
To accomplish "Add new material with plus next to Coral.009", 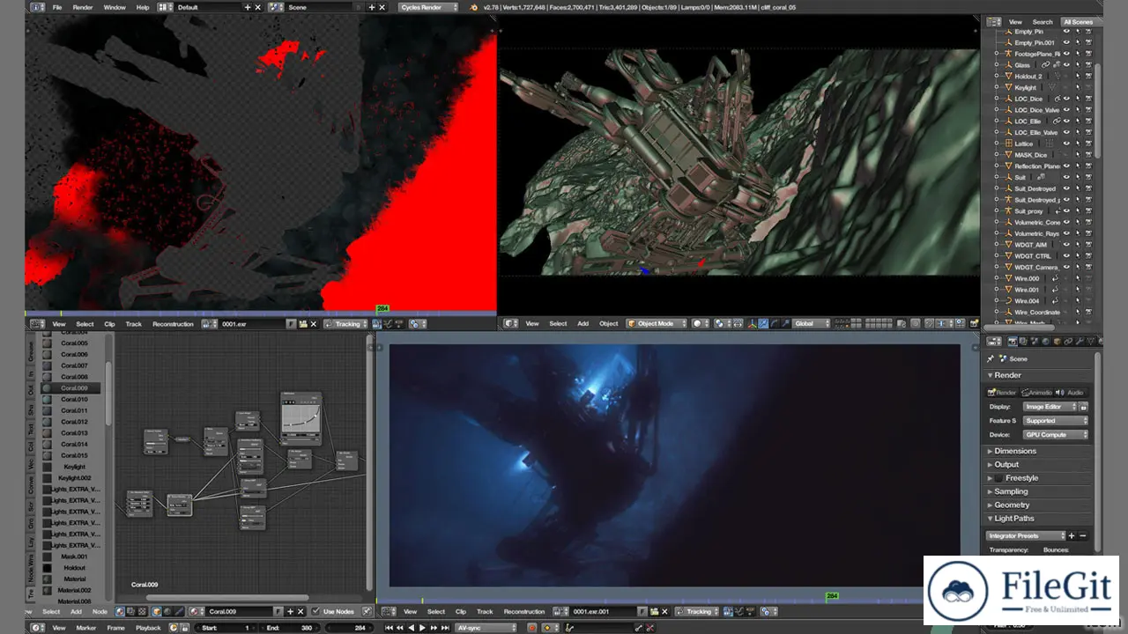I will coord(290,611).
